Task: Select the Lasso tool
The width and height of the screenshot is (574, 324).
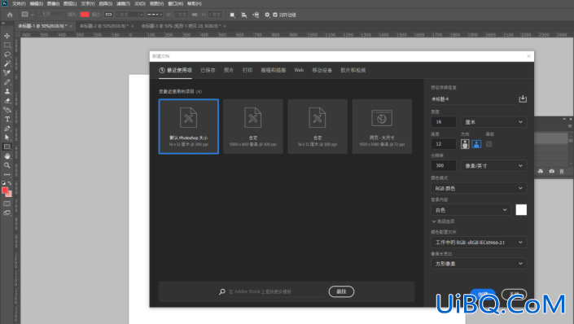Action: (7, 55)
